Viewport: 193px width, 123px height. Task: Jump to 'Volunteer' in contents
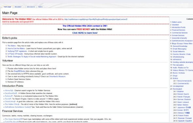pyautogui.click(x=175, y=25)
